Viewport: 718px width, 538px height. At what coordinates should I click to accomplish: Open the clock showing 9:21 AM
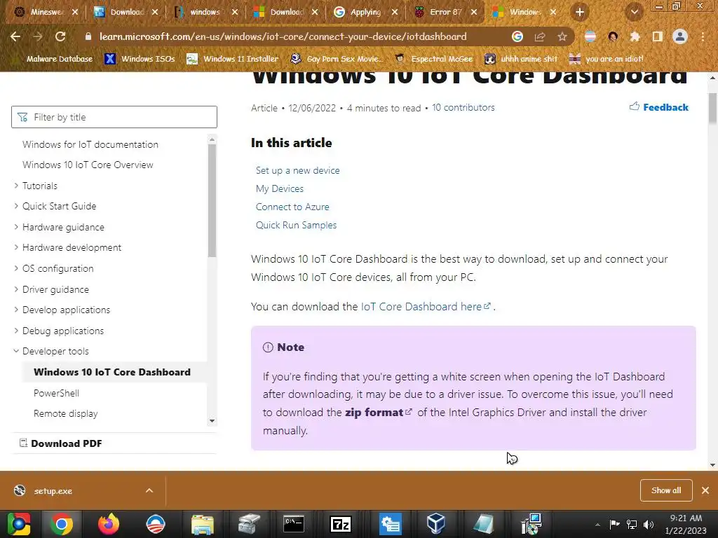pos(686,524)
